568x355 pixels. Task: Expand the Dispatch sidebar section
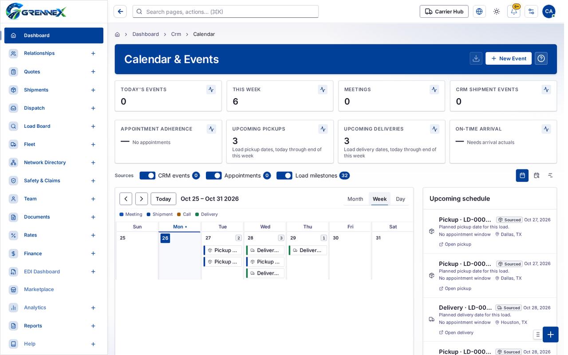[x=93, y=108]
